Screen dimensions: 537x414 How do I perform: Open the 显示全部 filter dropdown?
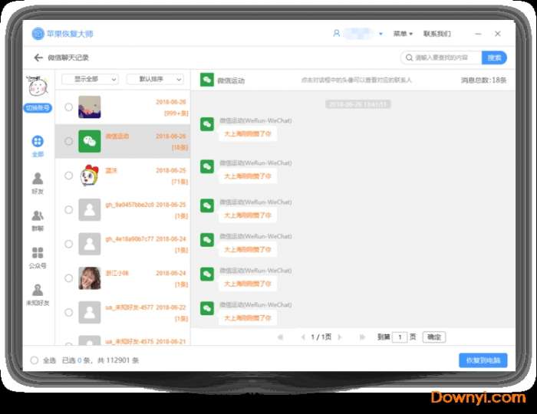(90, 79)
